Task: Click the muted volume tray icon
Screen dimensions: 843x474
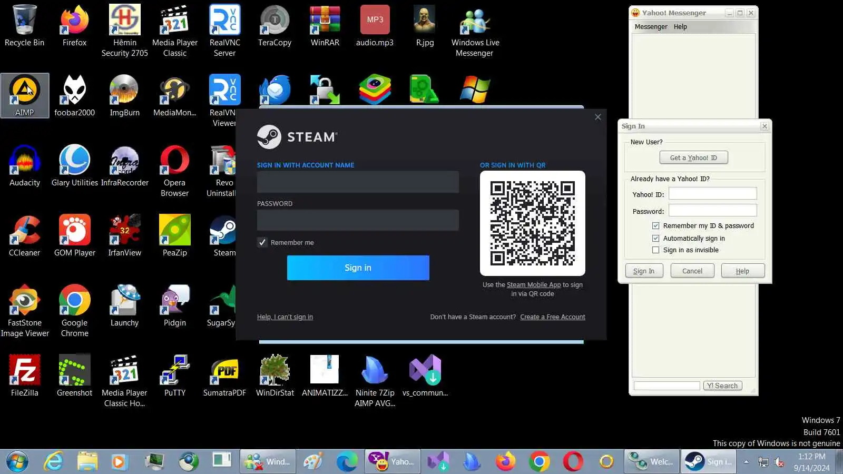Action: pyautogui.click(x=779, y=462)
